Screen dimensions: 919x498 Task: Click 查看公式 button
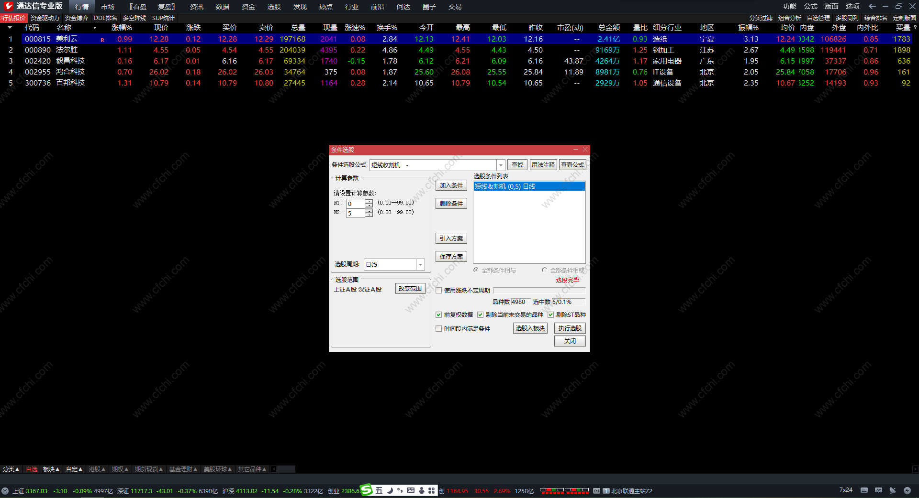click(572, 165)
